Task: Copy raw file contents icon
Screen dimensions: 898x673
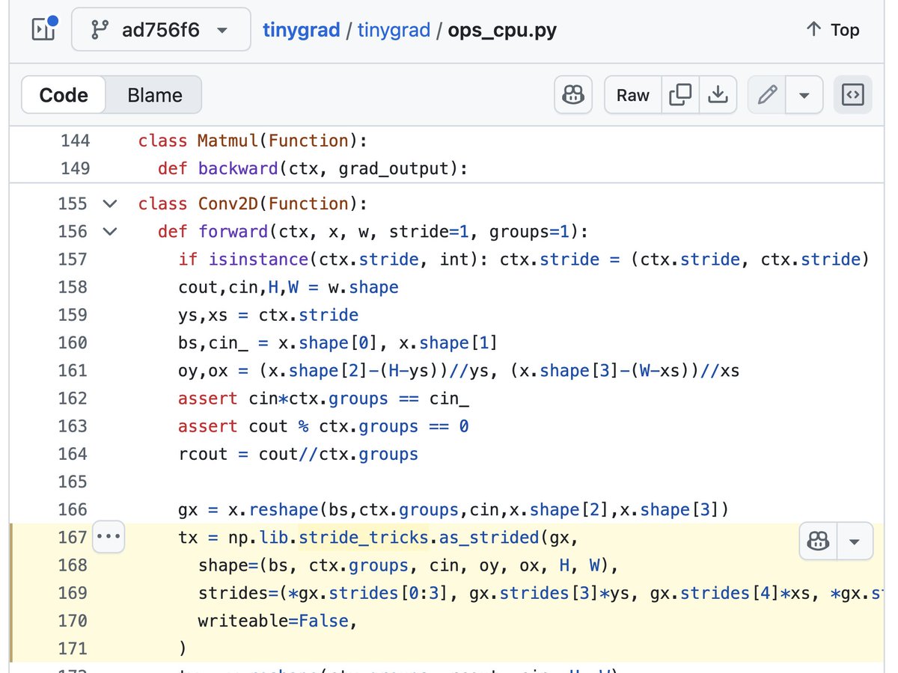Action: click(x=680, y=95)
